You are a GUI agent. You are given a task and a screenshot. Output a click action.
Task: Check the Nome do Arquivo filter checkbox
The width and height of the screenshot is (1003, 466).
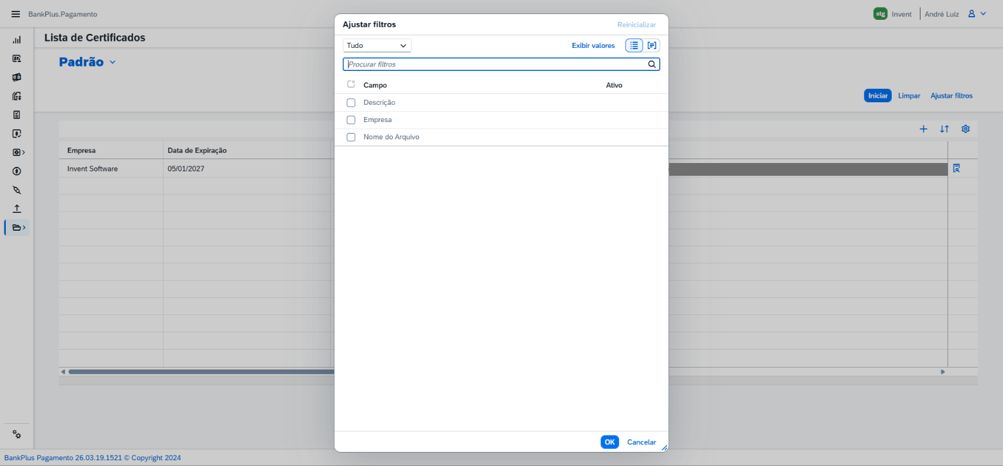click(351, 137)
